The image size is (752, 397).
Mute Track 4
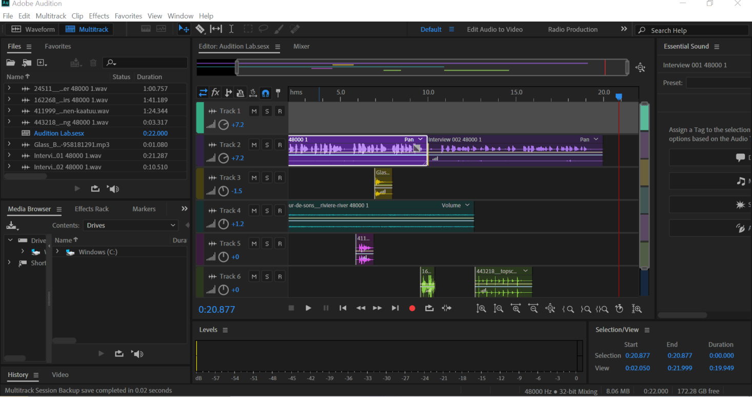coord(254,211)
